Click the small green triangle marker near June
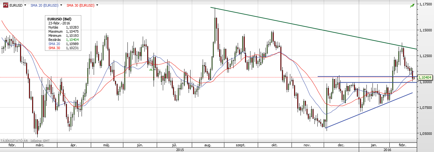434x152 pixels. [x=151, y=69]
